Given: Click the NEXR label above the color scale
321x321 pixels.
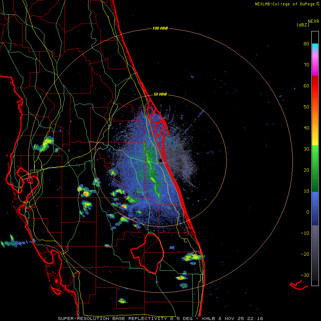Looking at the screenshot, I should tap(314, 21).
